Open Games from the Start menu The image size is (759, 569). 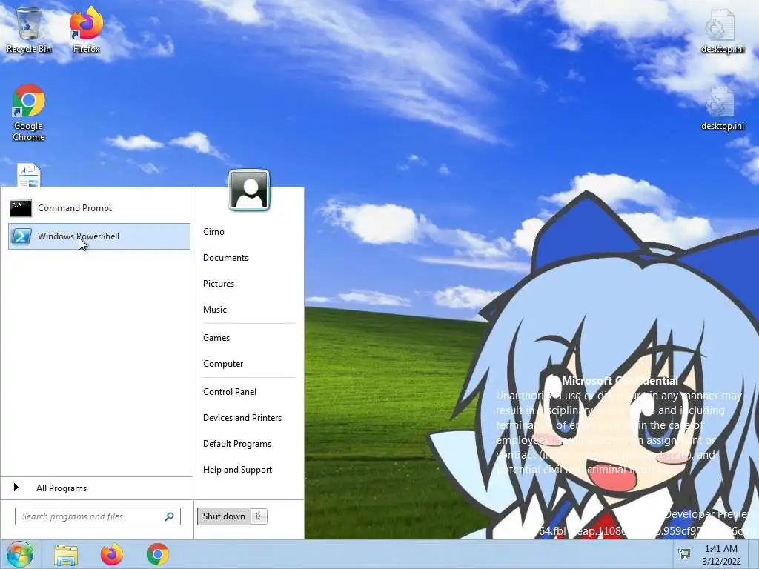click(x=216, y=338)
